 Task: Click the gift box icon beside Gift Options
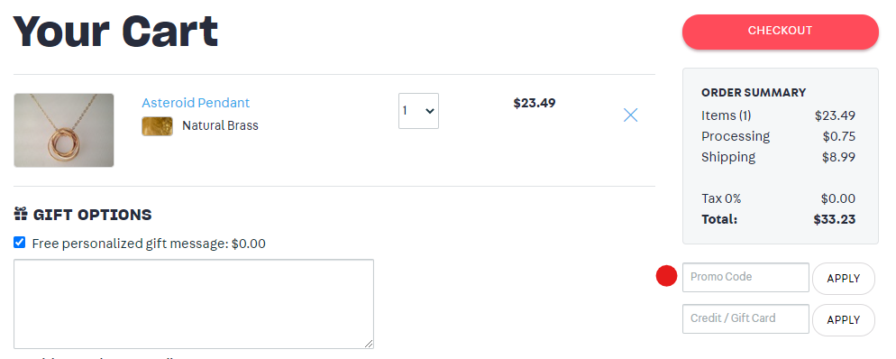tap(21, 215)
